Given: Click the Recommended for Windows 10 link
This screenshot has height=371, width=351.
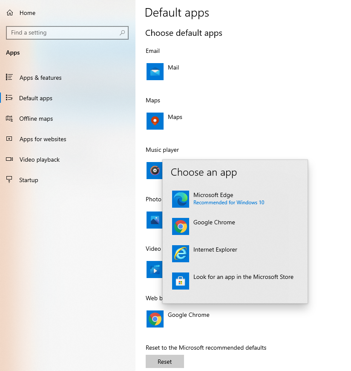Looking at the screenshot, I should 229,203.
